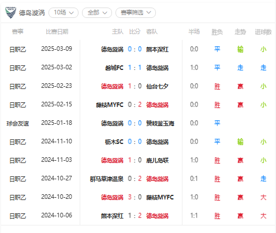
Task: Select 栃木SC team link
Action: tap(114, 142)
